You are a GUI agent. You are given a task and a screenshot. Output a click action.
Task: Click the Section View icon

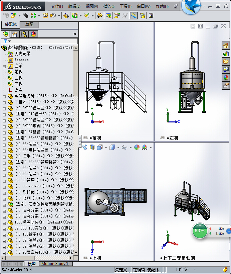pyautogui.click(x=92, y=147)
